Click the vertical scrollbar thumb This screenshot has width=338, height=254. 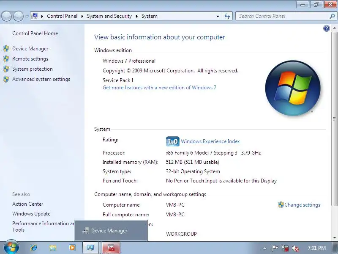335,119
